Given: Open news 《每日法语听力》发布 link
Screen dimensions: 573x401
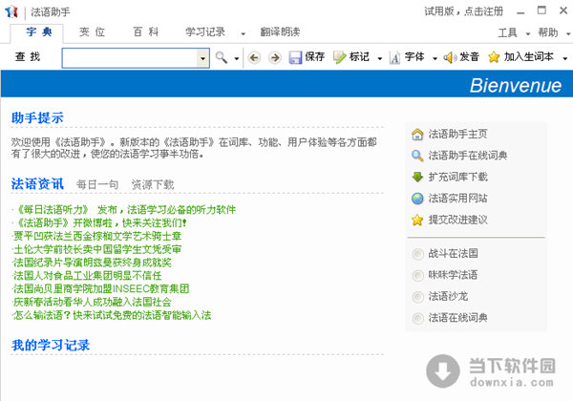Looking at the screenshot, I should tap(124, 210).
